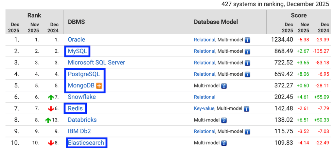335x148 pixels.
Task: Click the info icon in PostgreSQL row
Action: tap(248, 74)
